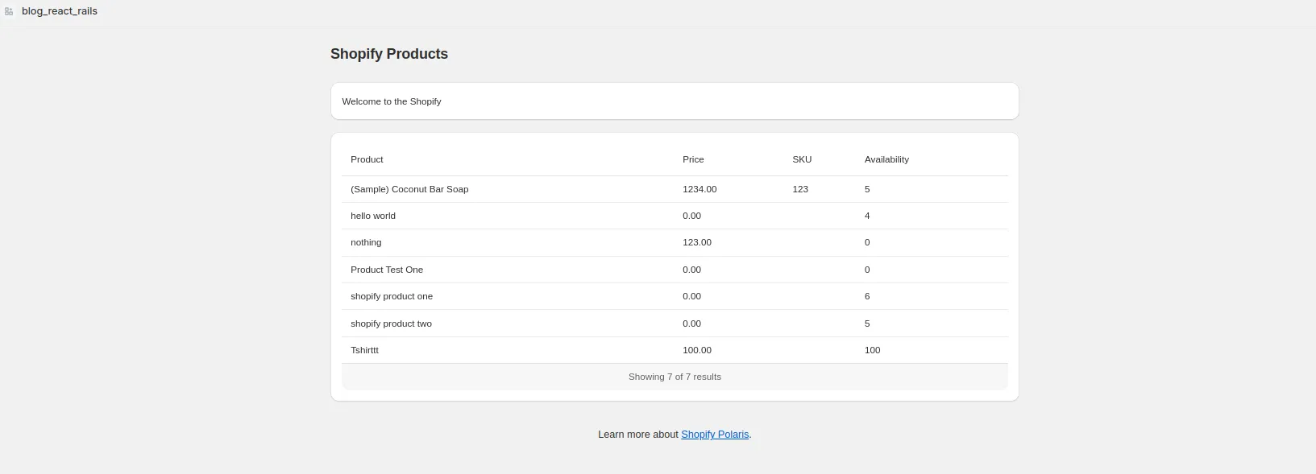This screenshot has height=474, width=1316.
Task: Click the Availability column header
Action: coord(886,159)
